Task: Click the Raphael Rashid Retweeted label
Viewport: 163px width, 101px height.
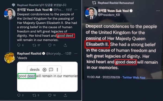Action: pyautogui.click(x=116, y=3)
